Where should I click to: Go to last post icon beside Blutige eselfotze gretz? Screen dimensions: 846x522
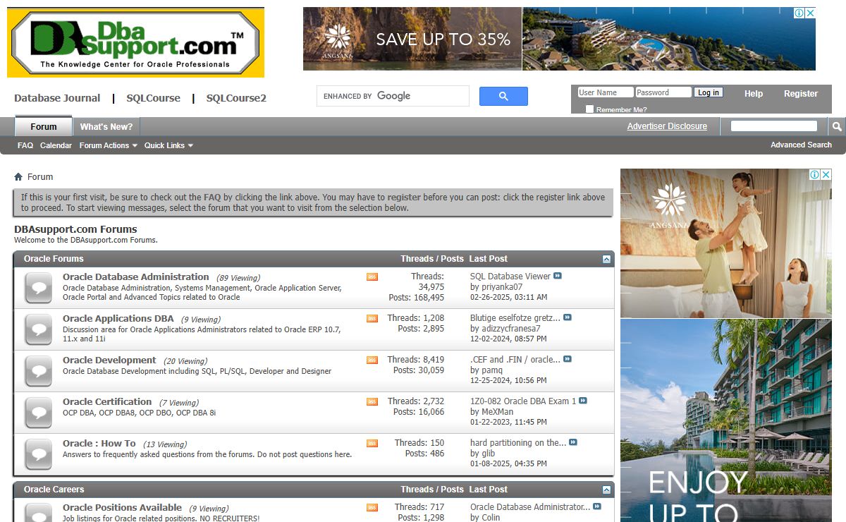click(568, 317)
